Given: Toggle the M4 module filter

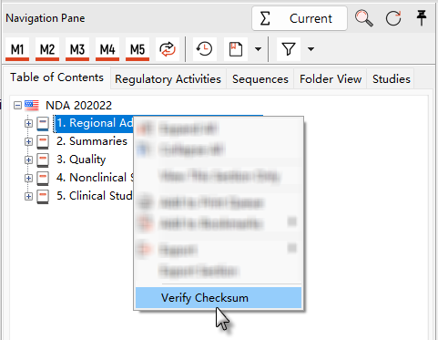Looking at the screenshot, I should (x=107, y=49).
